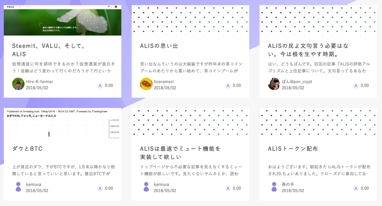The image size is (382, 206).
Task: Click the excerpt starting トップページから不必要な記事
Action: point(191,170)
